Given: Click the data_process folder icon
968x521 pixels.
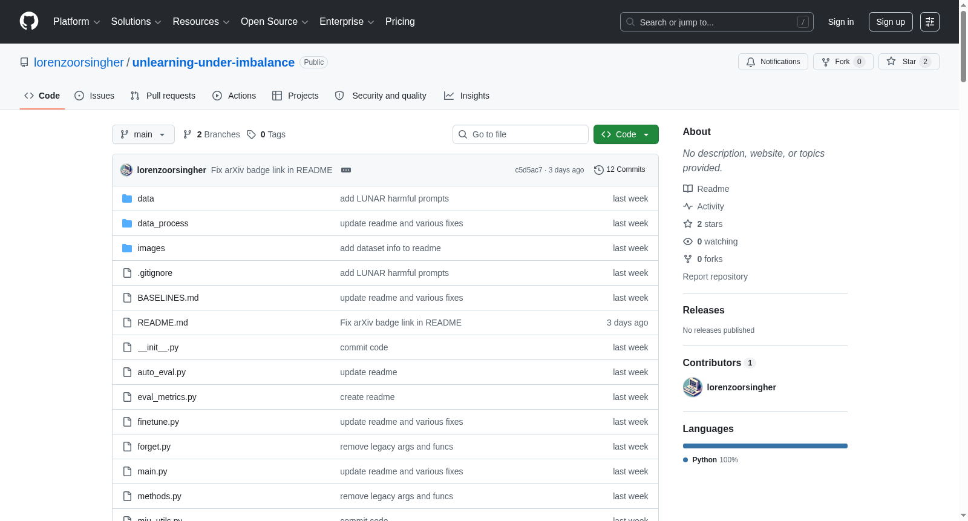Looking at the screenshot, I should pyautogui.click(x=127, y=223).
